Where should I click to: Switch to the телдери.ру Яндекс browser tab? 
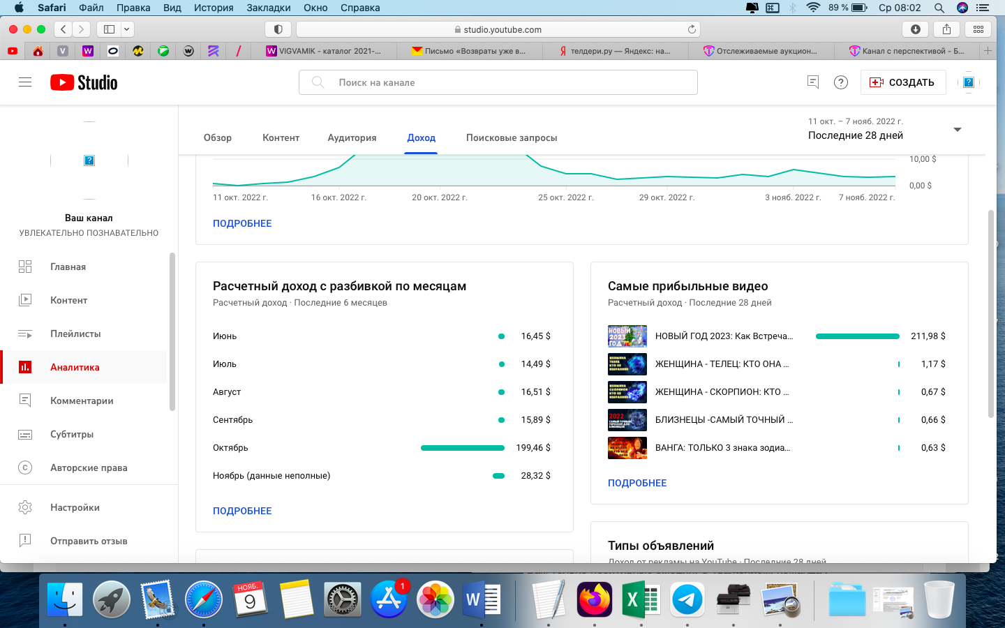click(x=615, y=51)
